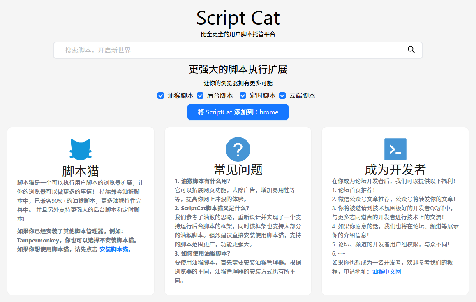Click the paragraph starting 脚本猫是一个可以执行用户脚本
Screen dimensions: 476x302
coord(81,201)
